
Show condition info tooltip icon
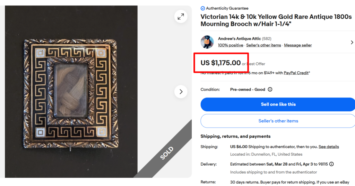[x=270, y=90]
